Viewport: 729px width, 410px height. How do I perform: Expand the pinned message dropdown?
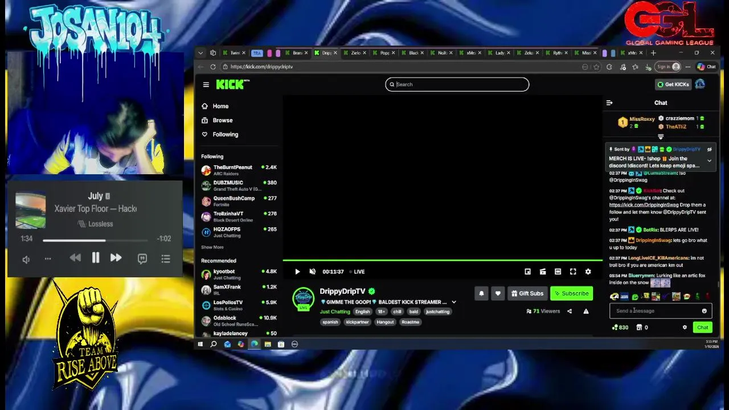pyautogui.click(x=709, y=161)
